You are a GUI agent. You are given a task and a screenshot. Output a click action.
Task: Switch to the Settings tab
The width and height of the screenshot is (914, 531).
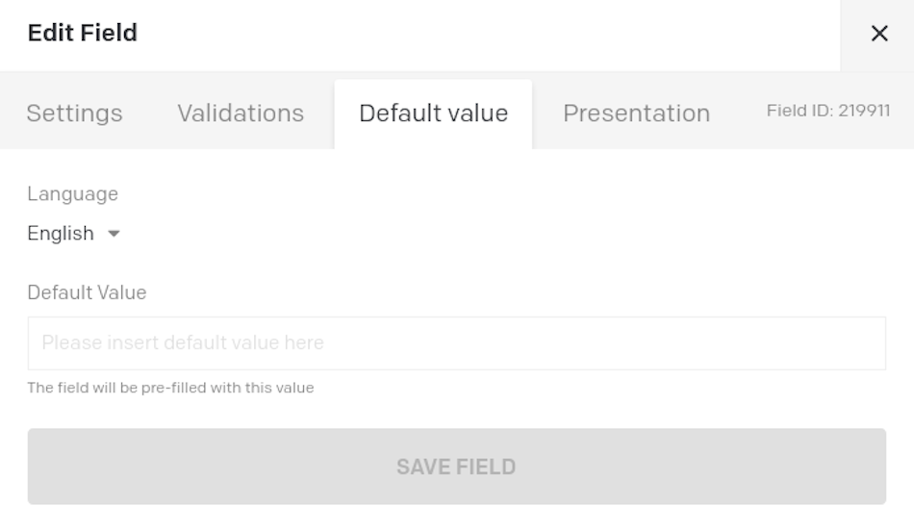[75, 114]
